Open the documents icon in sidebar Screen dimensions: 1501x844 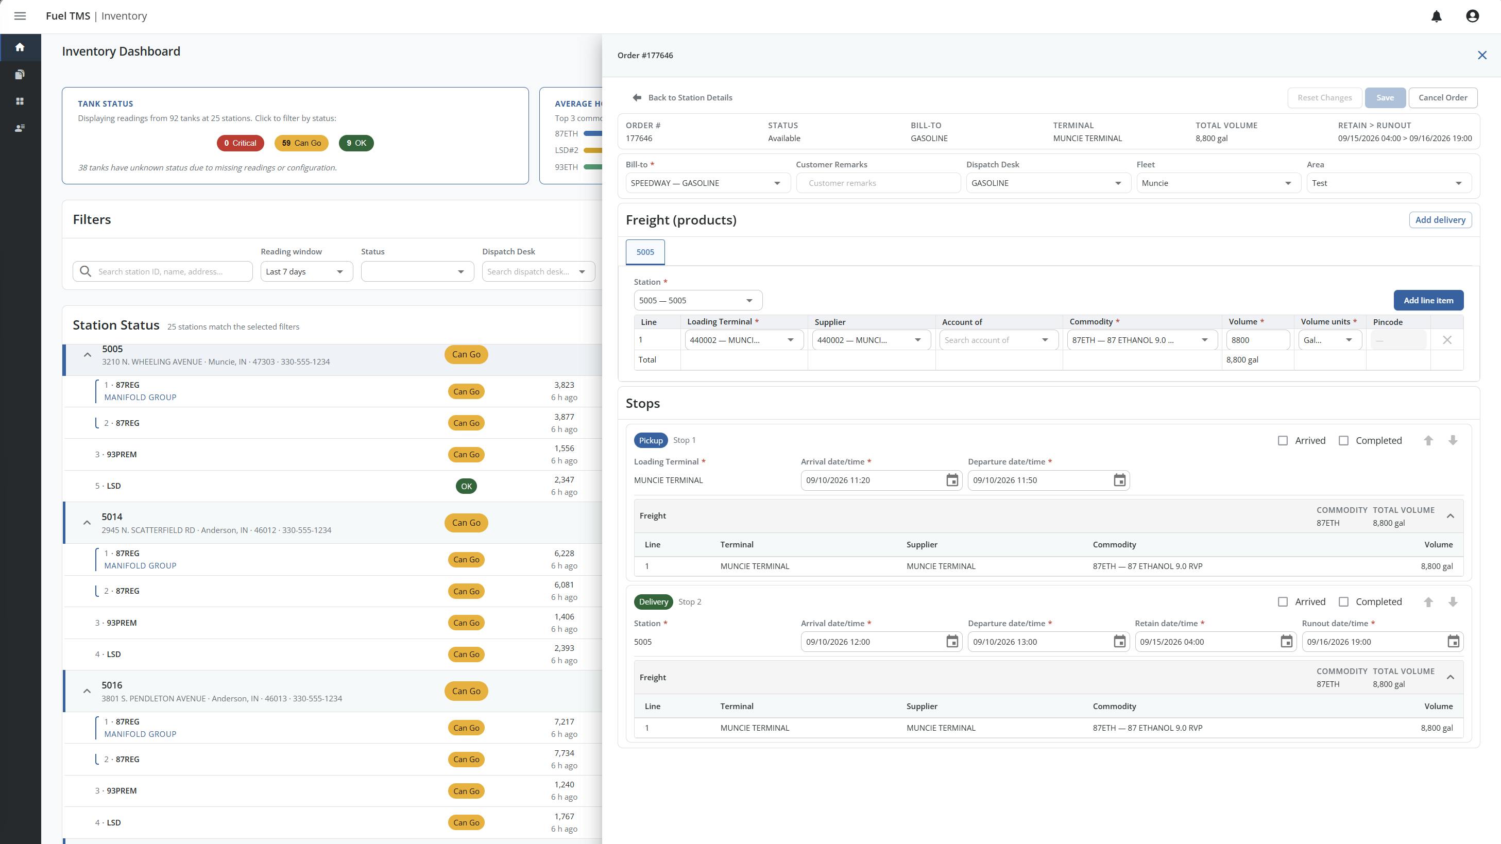(20, 74)
